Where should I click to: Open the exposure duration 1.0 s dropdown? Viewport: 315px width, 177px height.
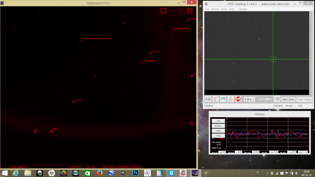(249, 99)
